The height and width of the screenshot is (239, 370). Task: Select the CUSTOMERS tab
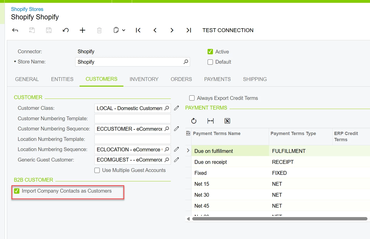tap(101, 79)
